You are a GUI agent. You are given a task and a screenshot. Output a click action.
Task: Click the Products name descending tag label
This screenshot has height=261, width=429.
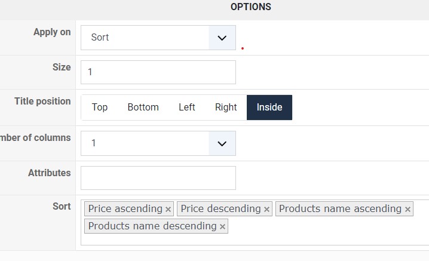coord(152,226)
